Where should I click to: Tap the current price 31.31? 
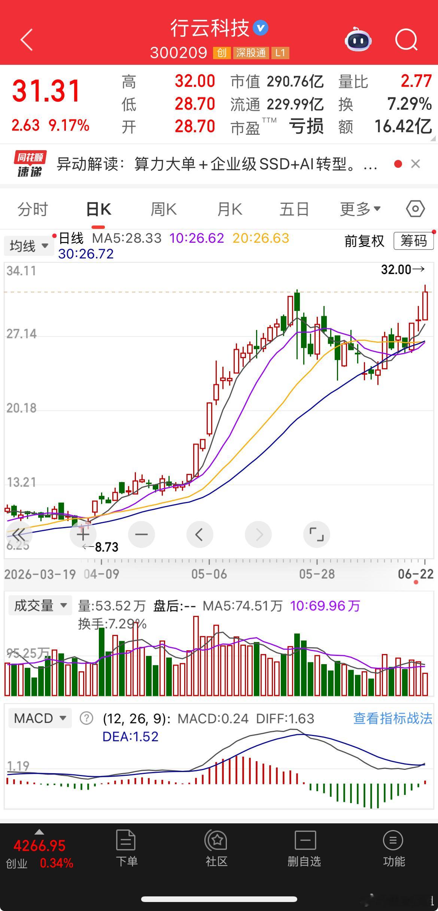[46, 91]
